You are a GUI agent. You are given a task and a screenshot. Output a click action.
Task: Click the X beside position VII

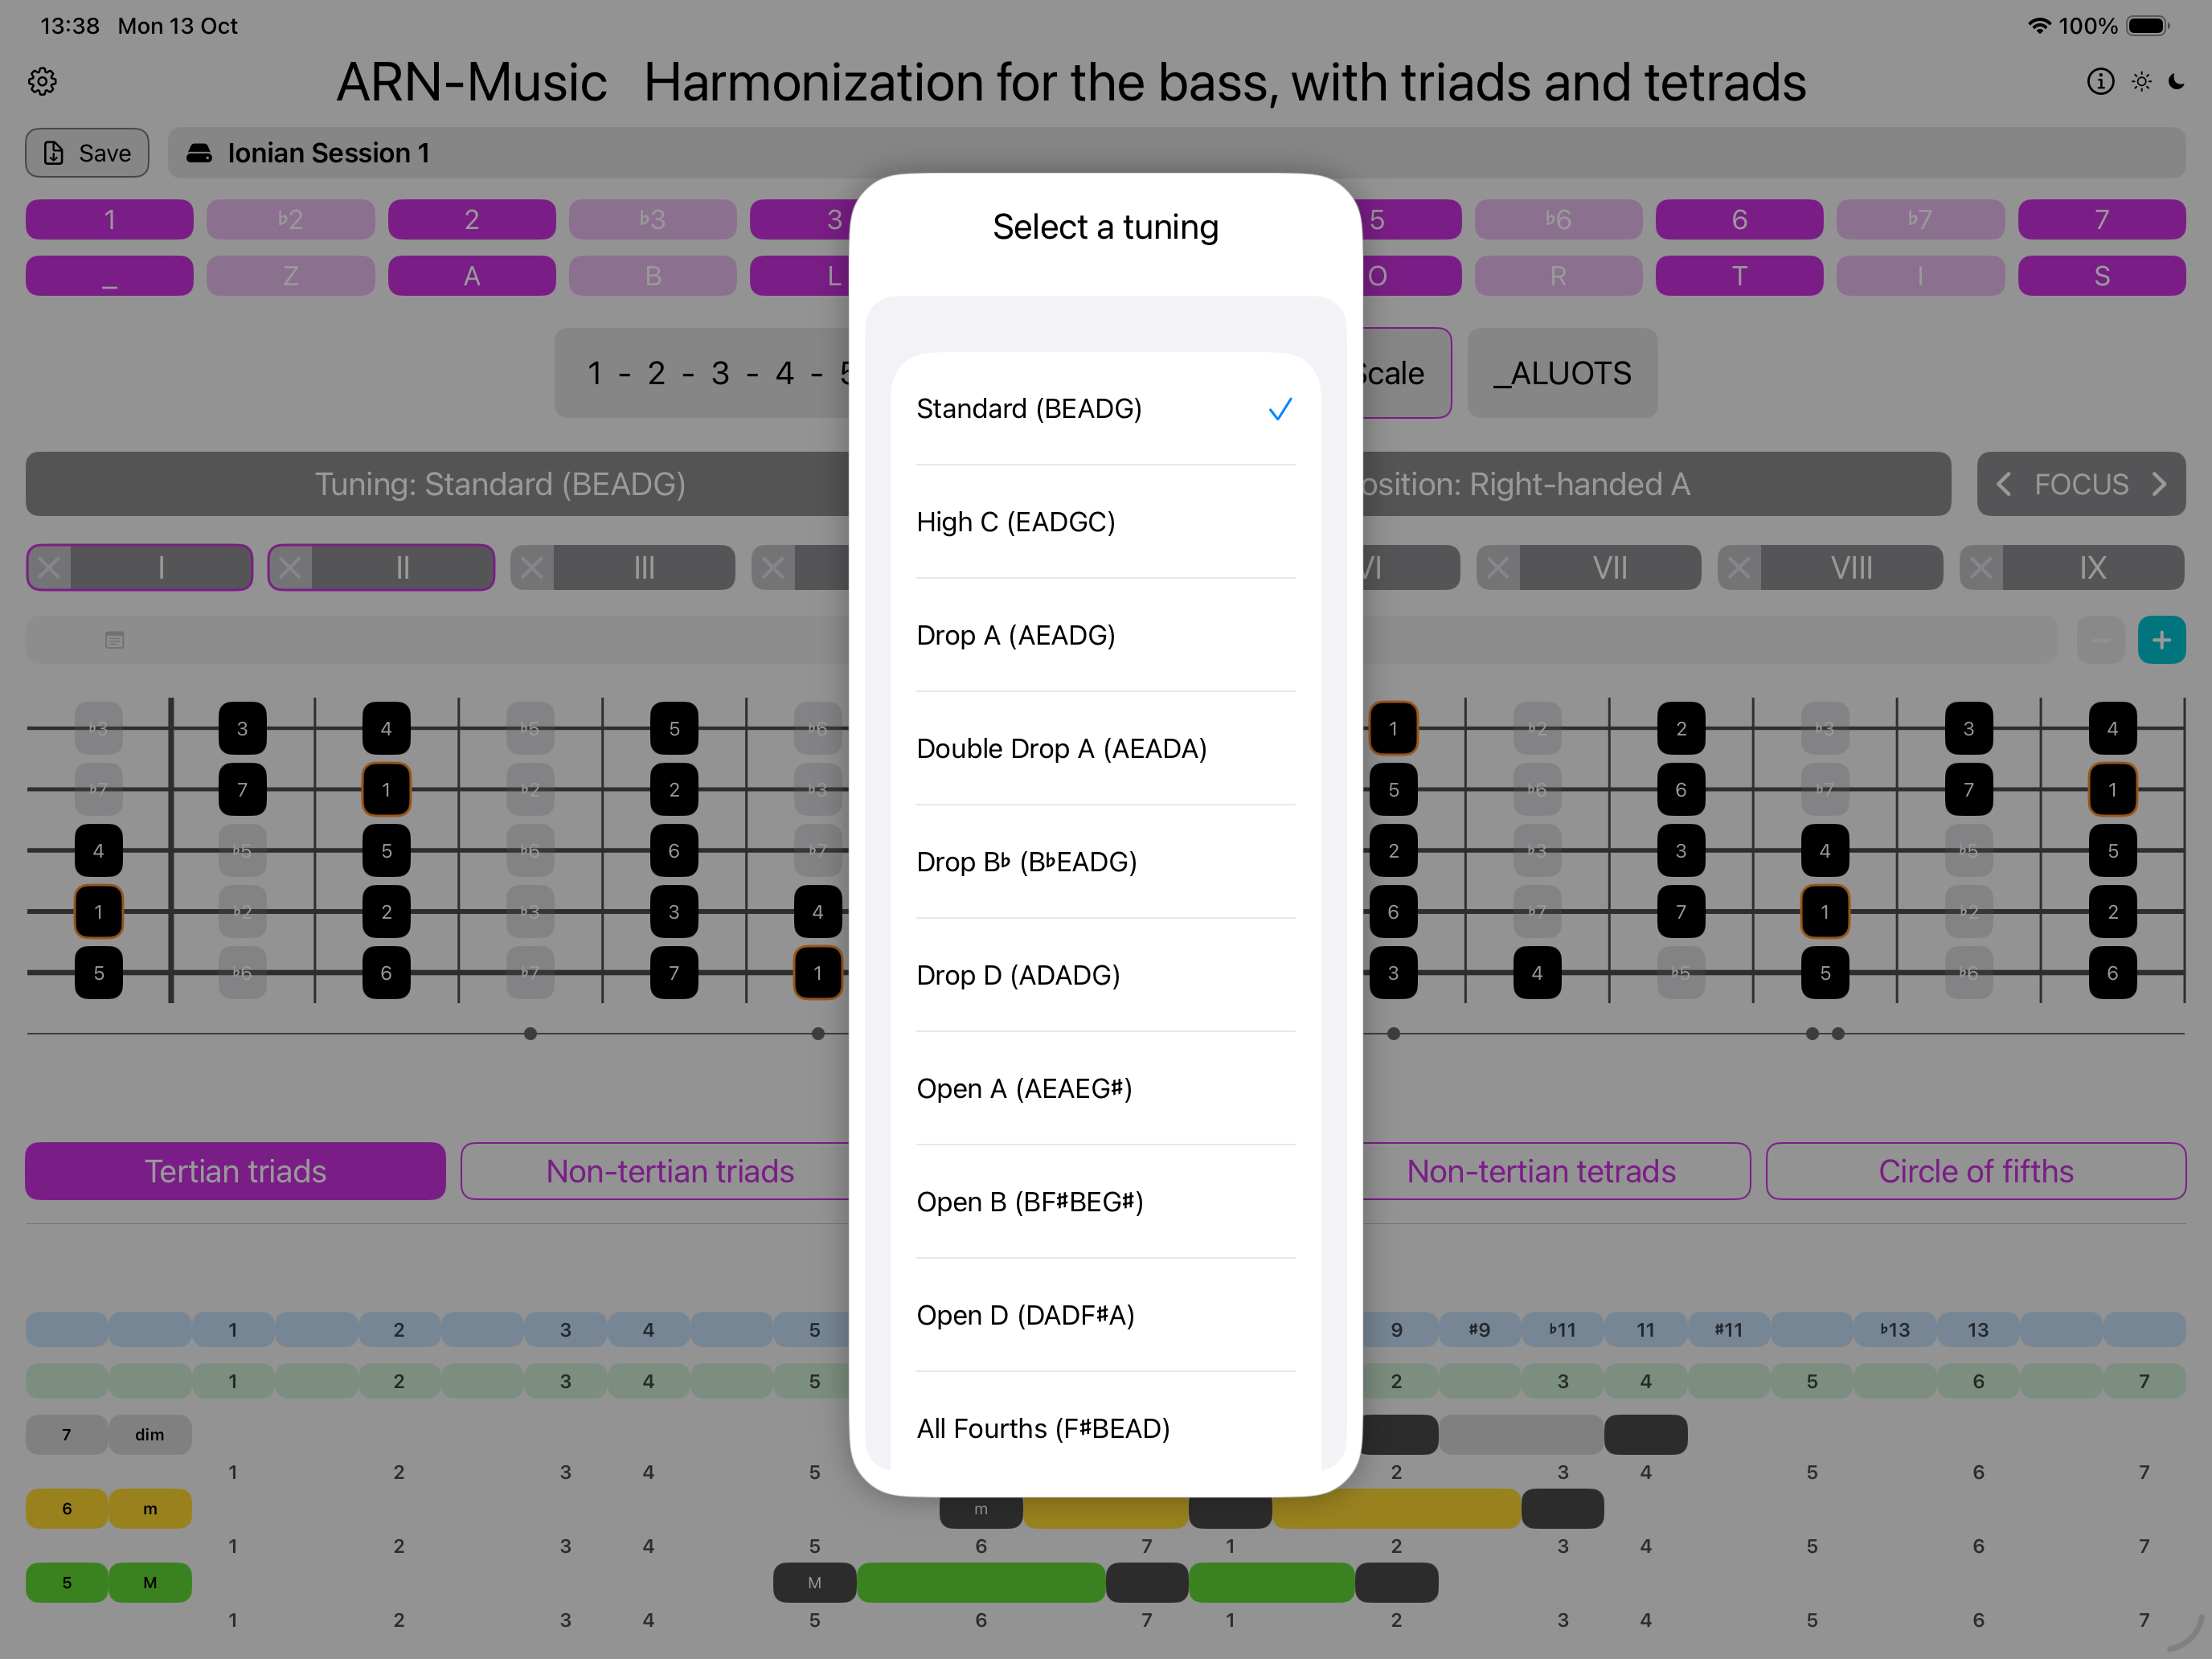[x=1497, y=568]
